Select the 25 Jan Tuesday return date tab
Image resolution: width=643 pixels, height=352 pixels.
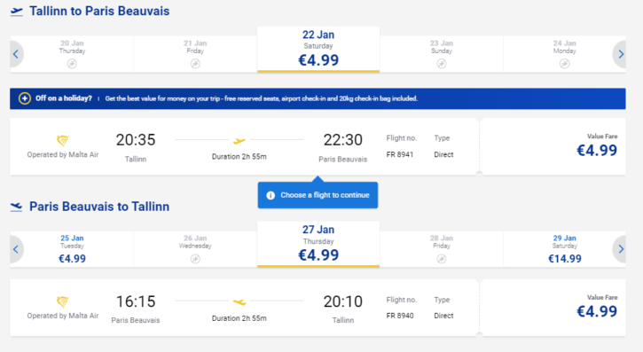click(72, 249)
